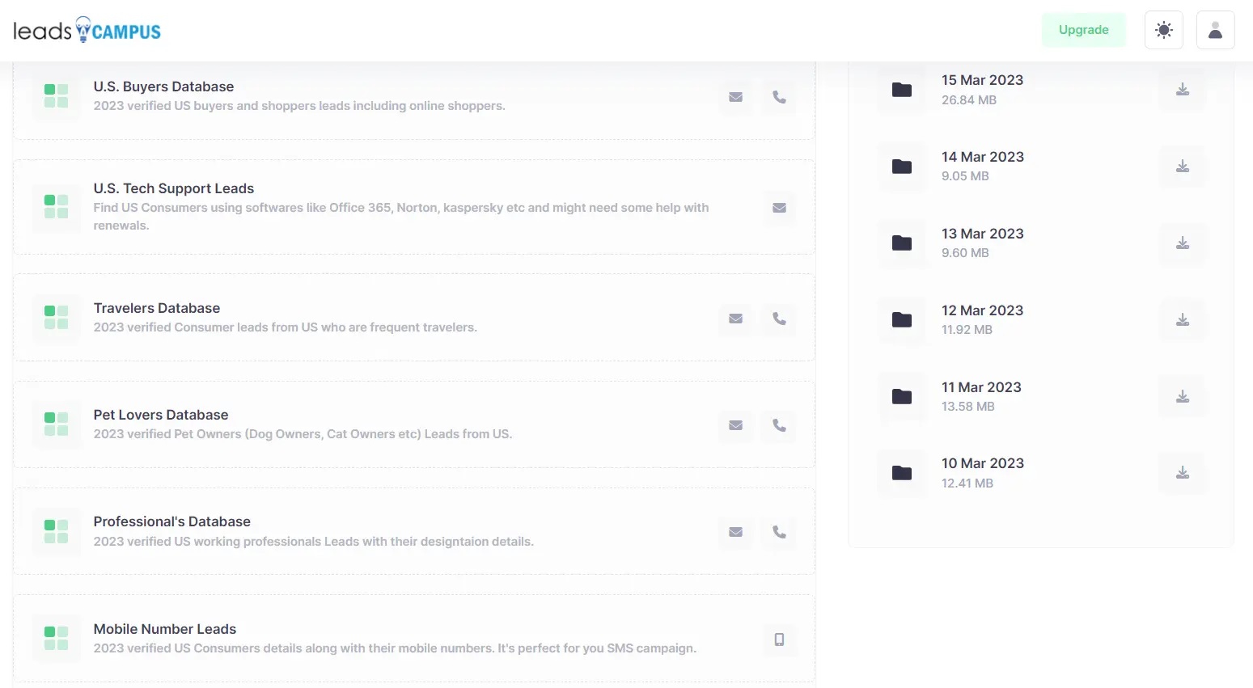Image resolution: width=1253 pixels, height=688 pixels.
Task: Click the email icon for Professional's Database
Action: click(735, 532)
